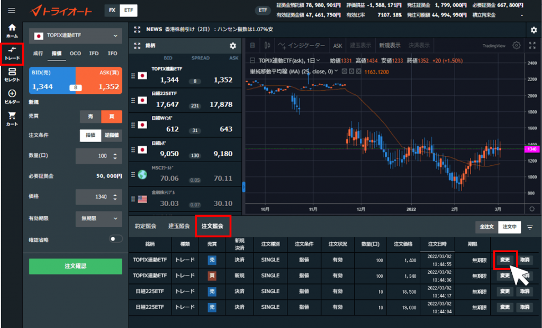Click the gear at the chart's bottom-right corner
Viewport: 542px width, 328px height.
(x=532, y=209)
